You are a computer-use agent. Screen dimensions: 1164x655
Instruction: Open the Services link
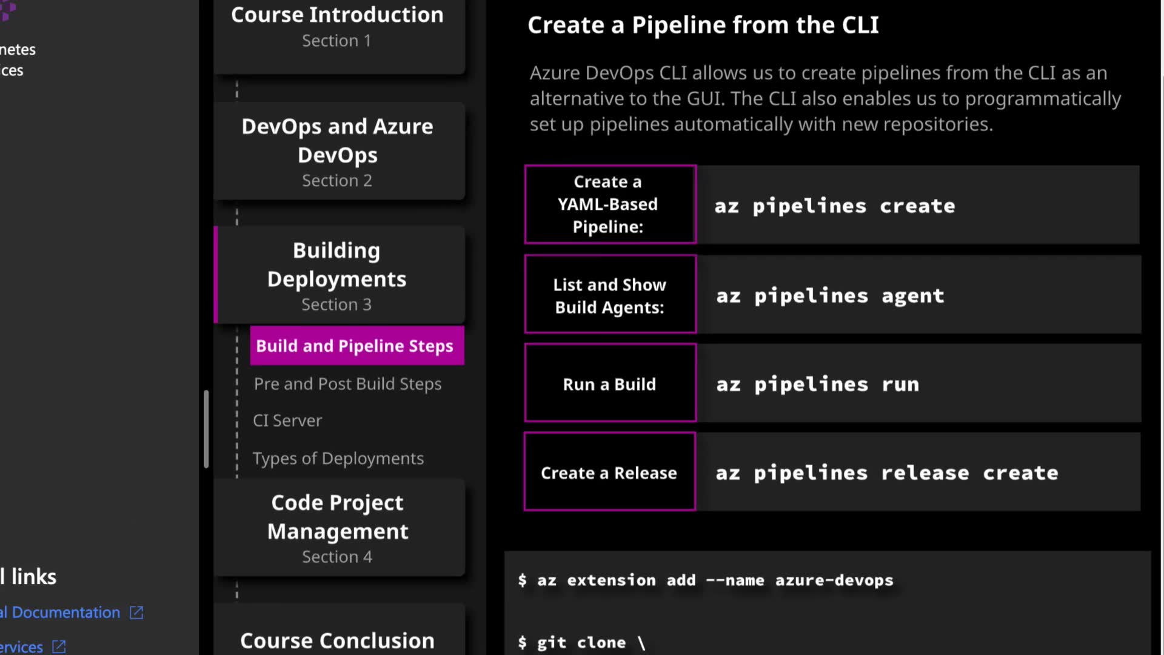[x=22, y=647]
